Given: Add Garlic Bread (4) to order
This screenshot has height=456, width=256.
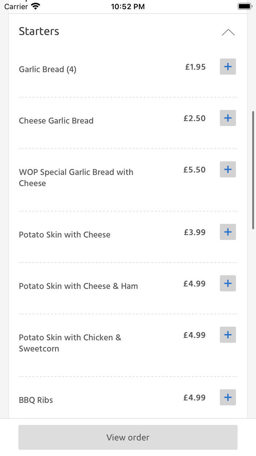Looking at the screenshot, I should 227,67.
